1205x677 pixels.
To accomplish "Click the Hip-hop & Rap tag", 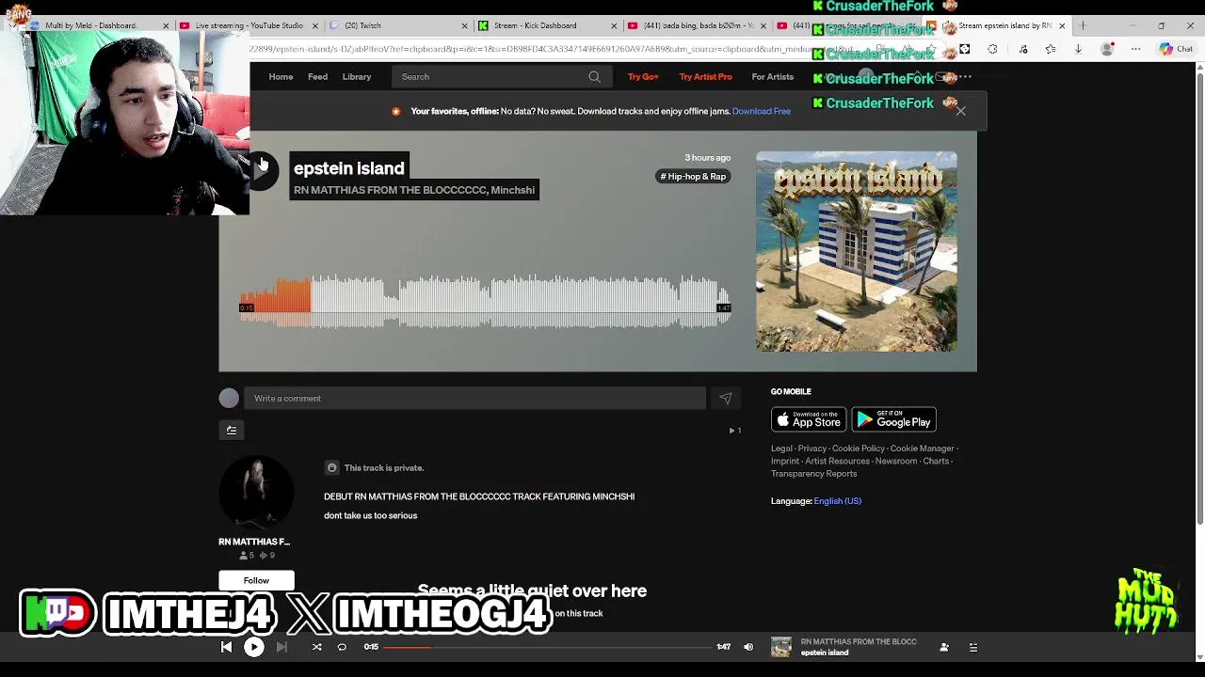I will pyautogui.click(x=693, y=177).
